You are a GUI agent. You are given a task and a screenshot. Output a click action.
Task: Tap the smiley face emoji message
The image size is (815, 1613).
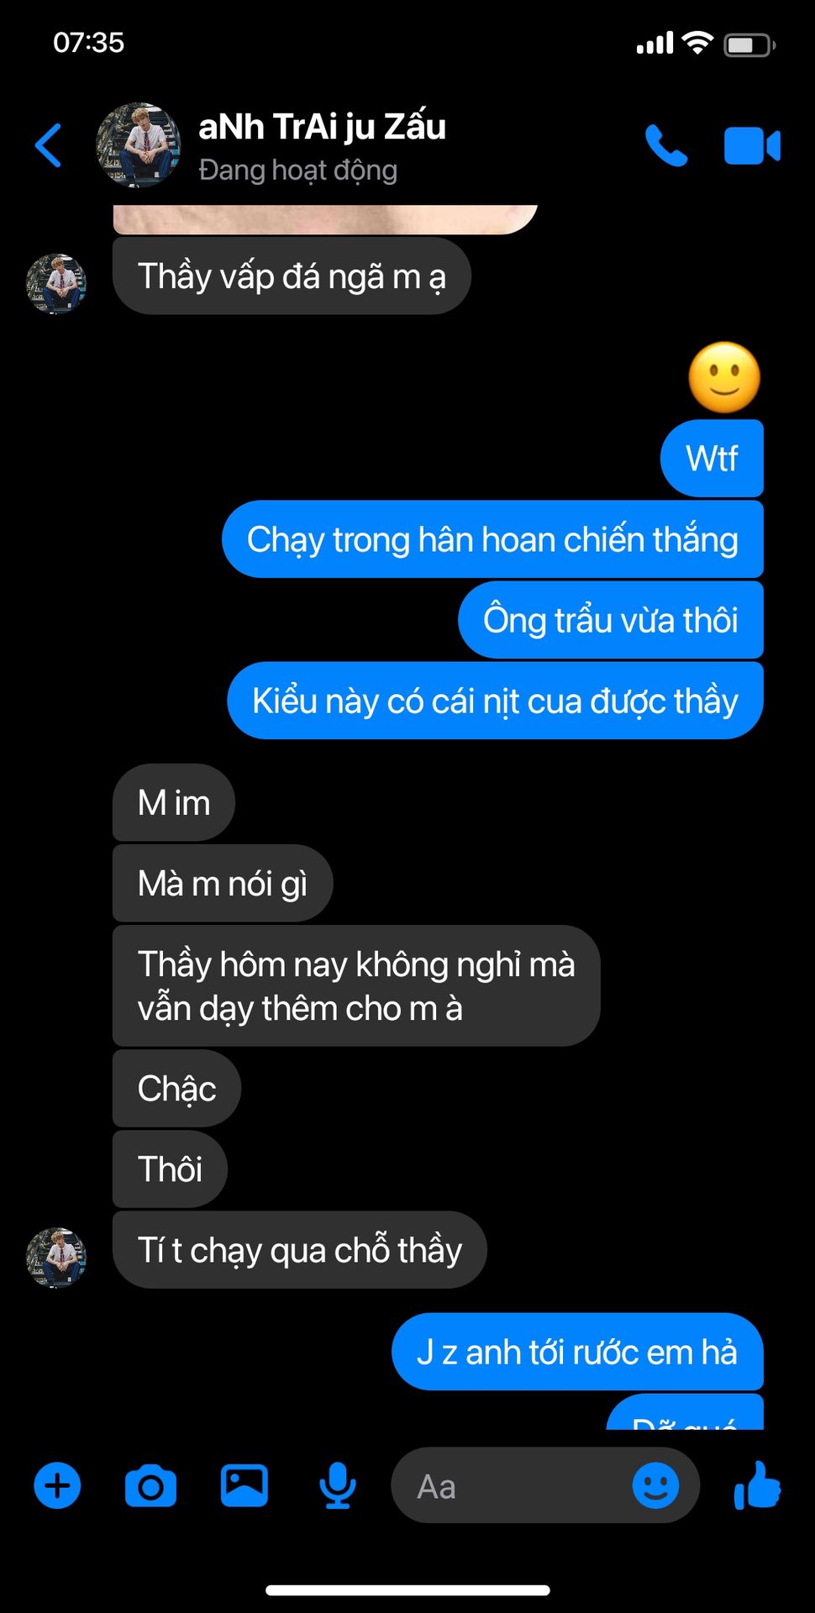point(724,377)
